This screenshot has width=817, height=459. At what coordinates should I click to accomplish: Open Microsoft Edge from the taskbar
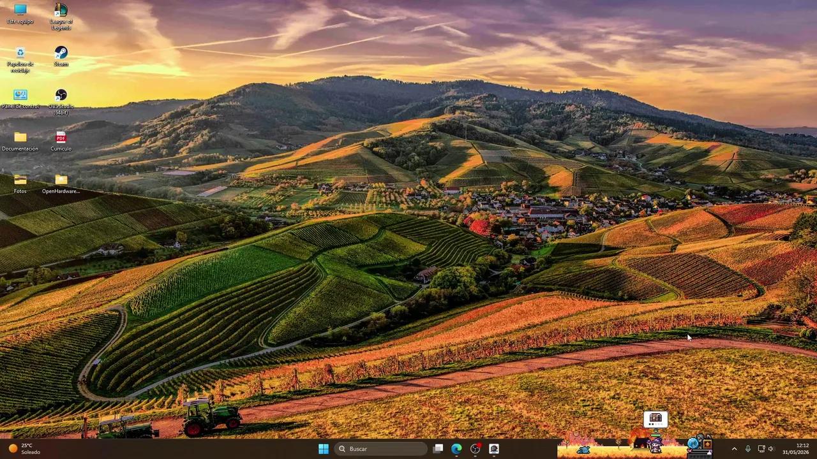click(456, 449)
